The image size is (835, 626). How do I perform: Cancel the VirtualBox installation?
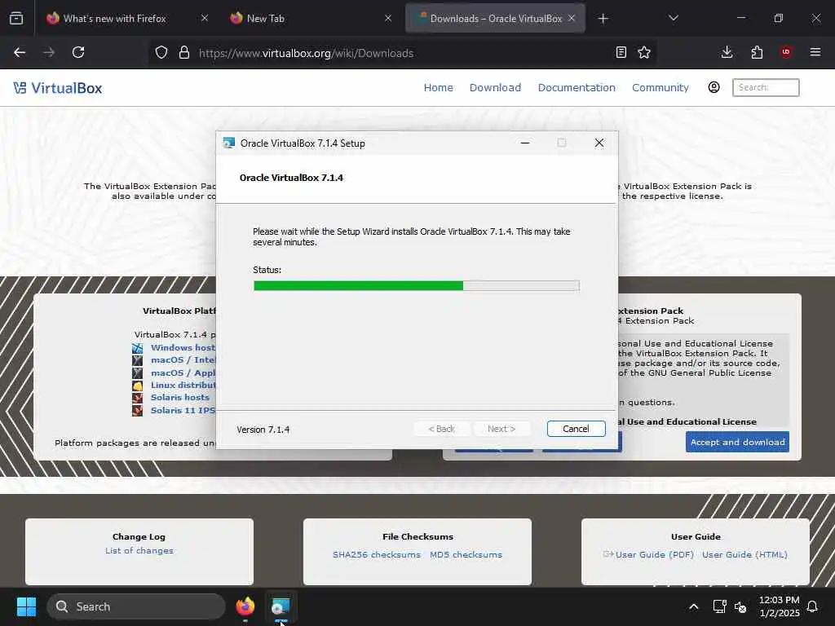tap(577, 429)
